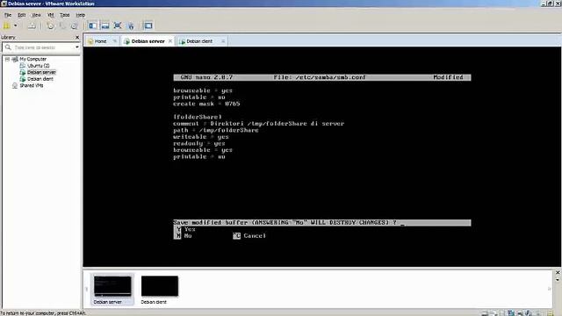Viewport: 562px width, 316px height.
Task: Click the 'path = /tmp/folderShare' line
Action: (x=216, y=131)
